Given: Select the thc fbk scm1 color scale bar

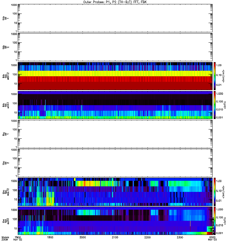Looking at the screenshot, I should tap(215, 221).
